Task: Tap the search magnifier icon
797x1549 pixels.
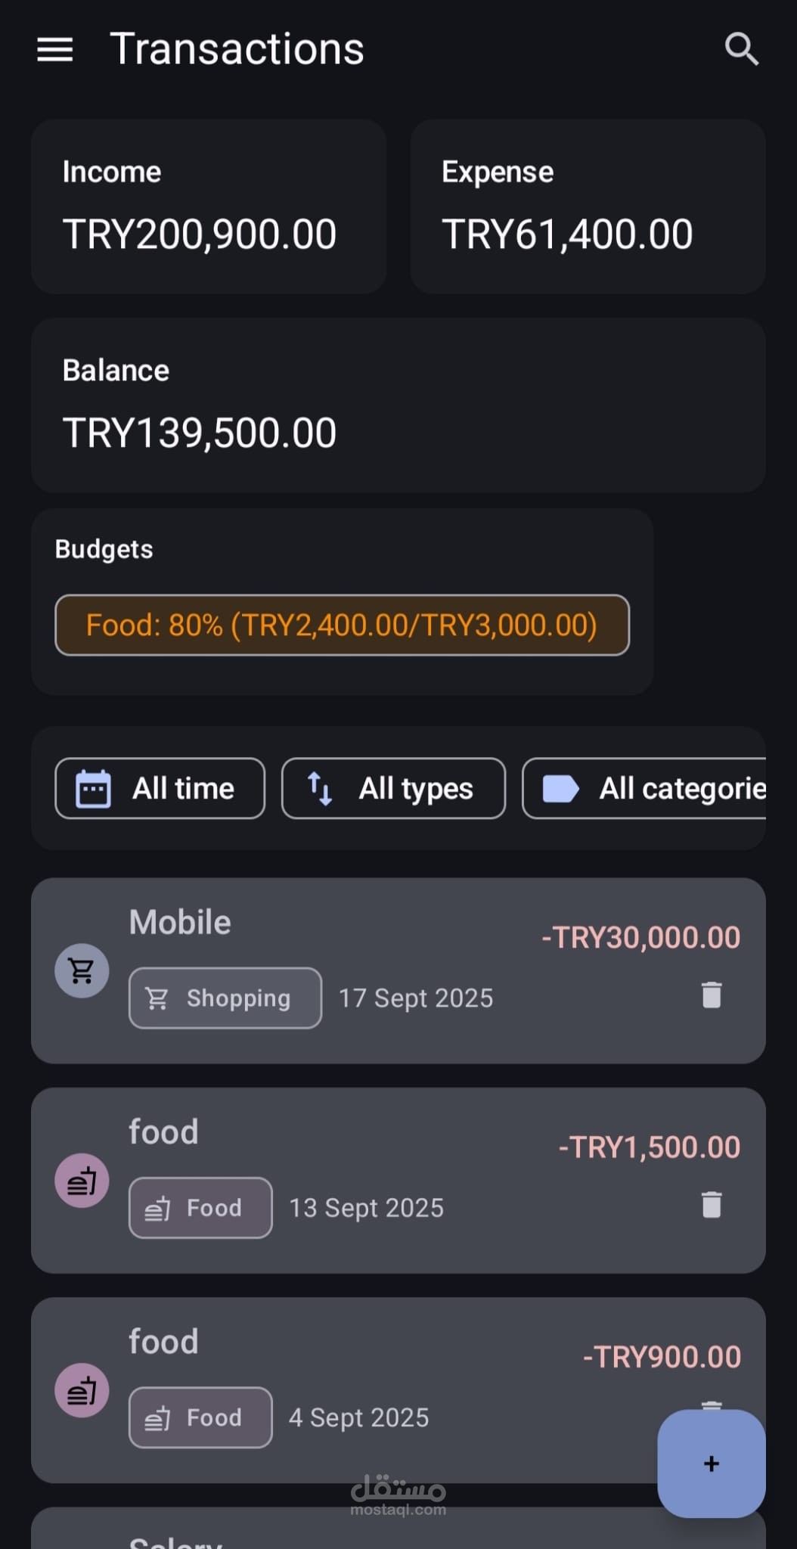Action: pos(741,50)
